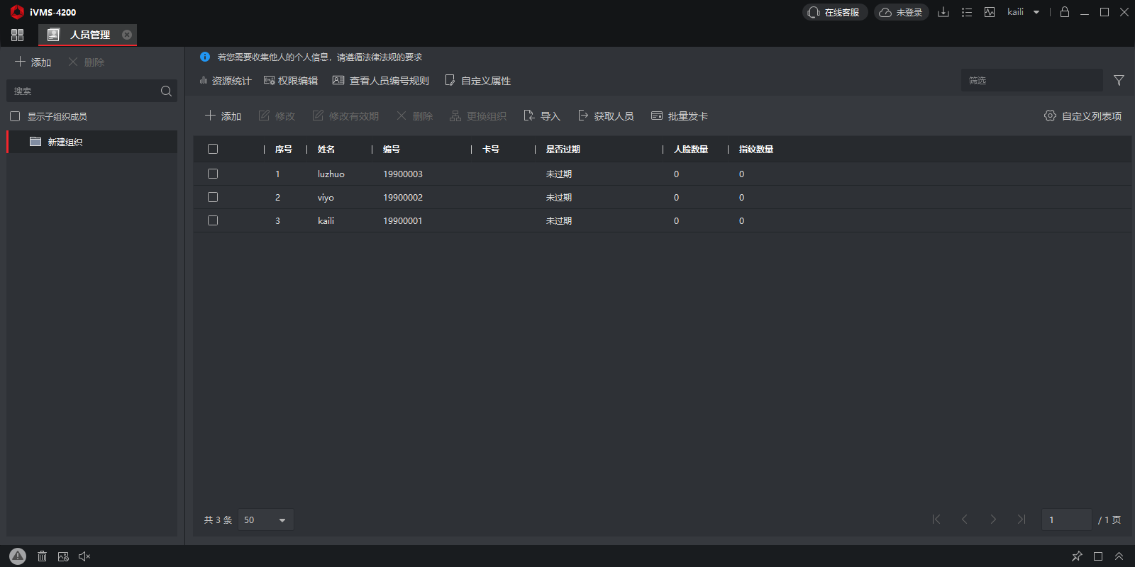Open 自定义列表项 column settings
Image resolution: width=1135 pixels, height=567 pixels.
coord(1083,116)
